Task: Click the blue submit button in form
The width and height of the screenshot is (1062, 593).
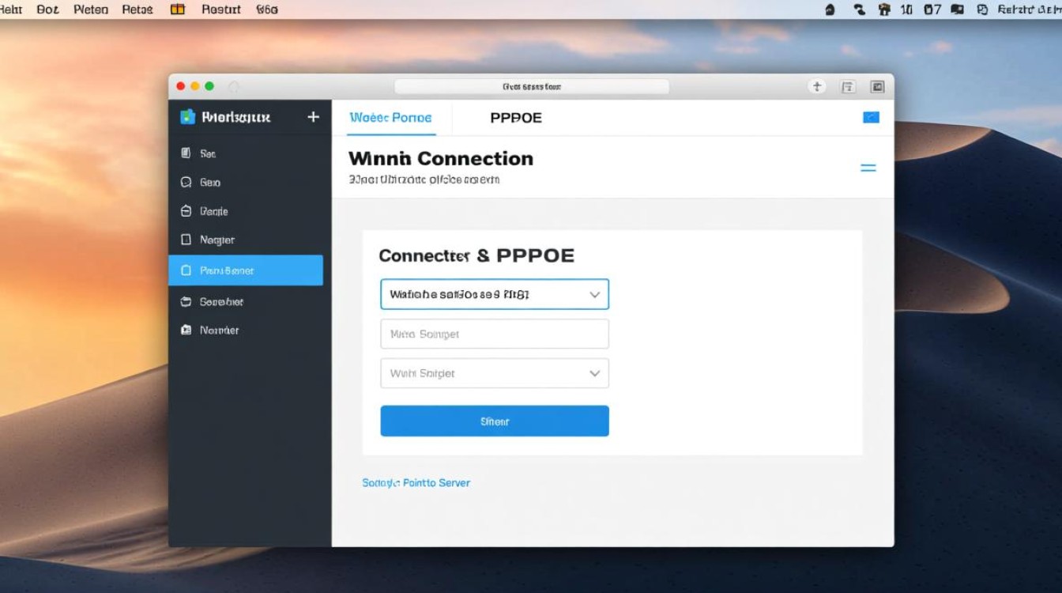Action: 495,421
